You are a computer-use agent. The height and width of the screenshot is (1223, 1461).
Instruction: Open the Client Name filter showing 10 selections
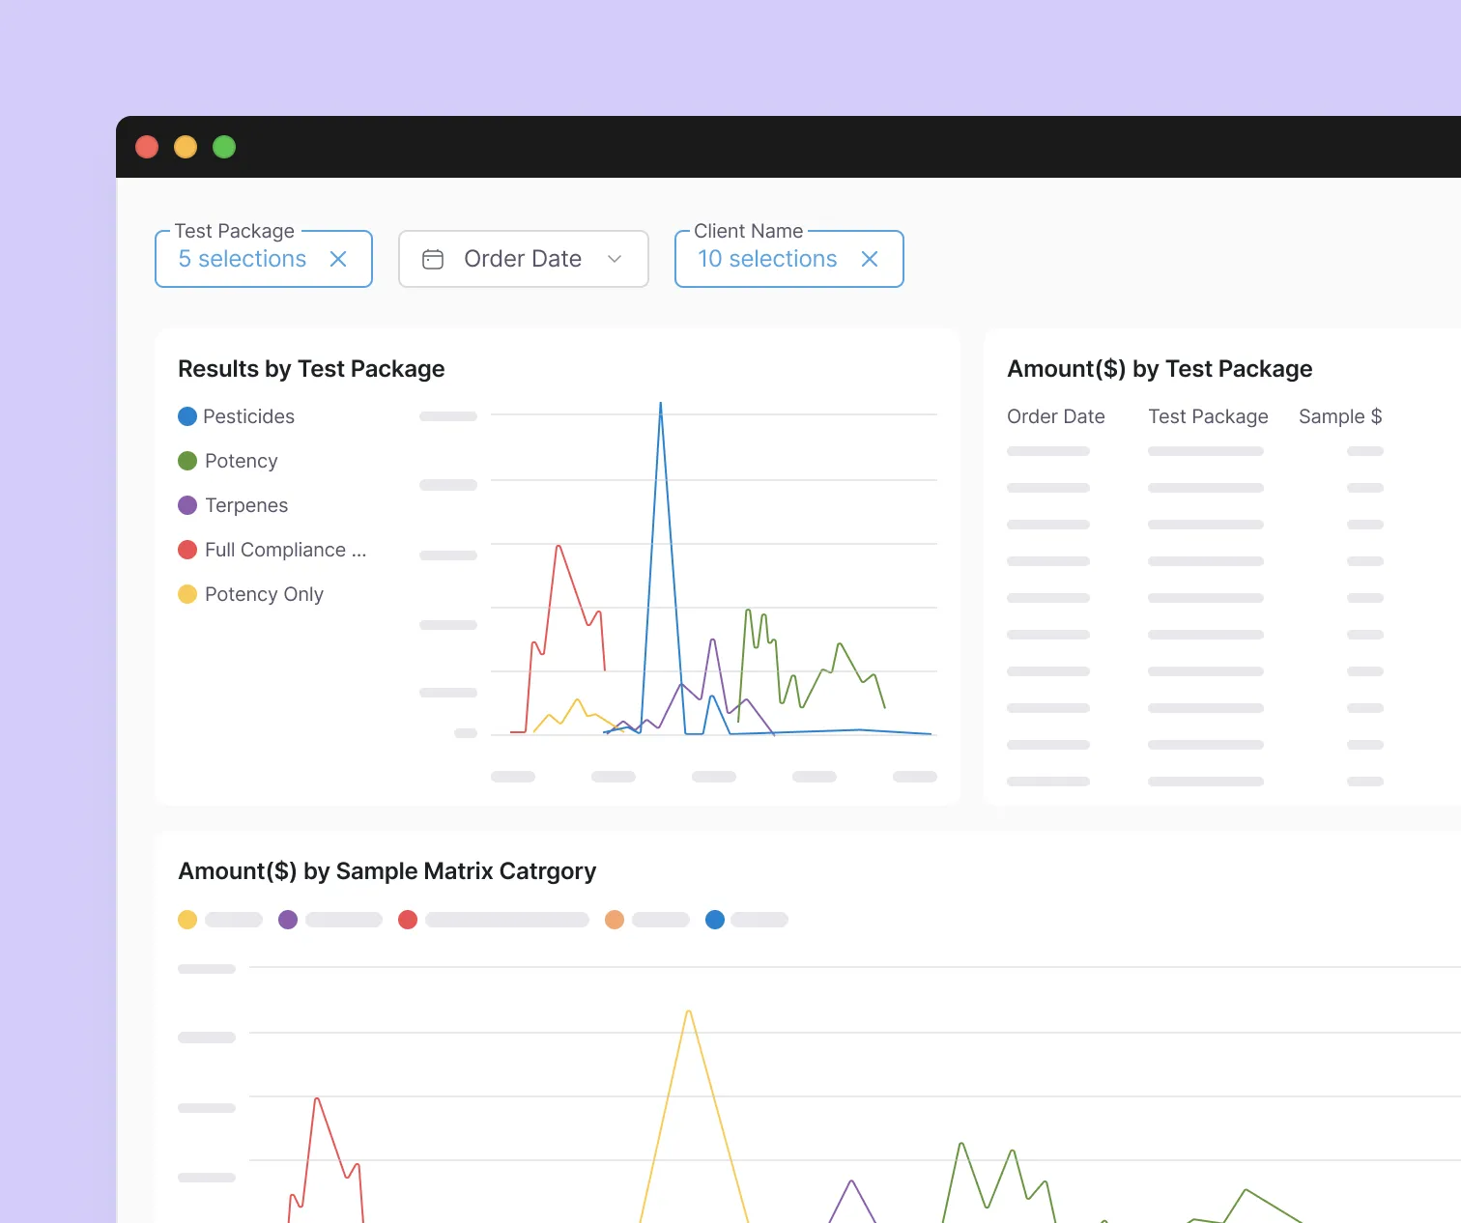789,259
